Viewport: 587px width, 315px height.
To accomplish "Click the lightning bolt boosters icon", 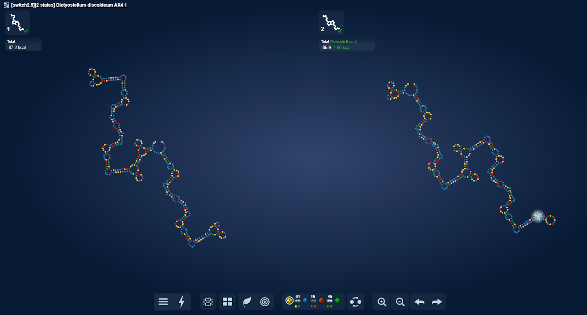I will click(182, 302).
